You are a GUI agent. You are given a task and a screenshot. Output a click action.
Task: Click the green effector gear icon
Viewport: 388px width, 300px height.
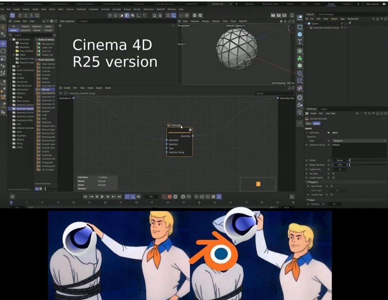(300, 66)
